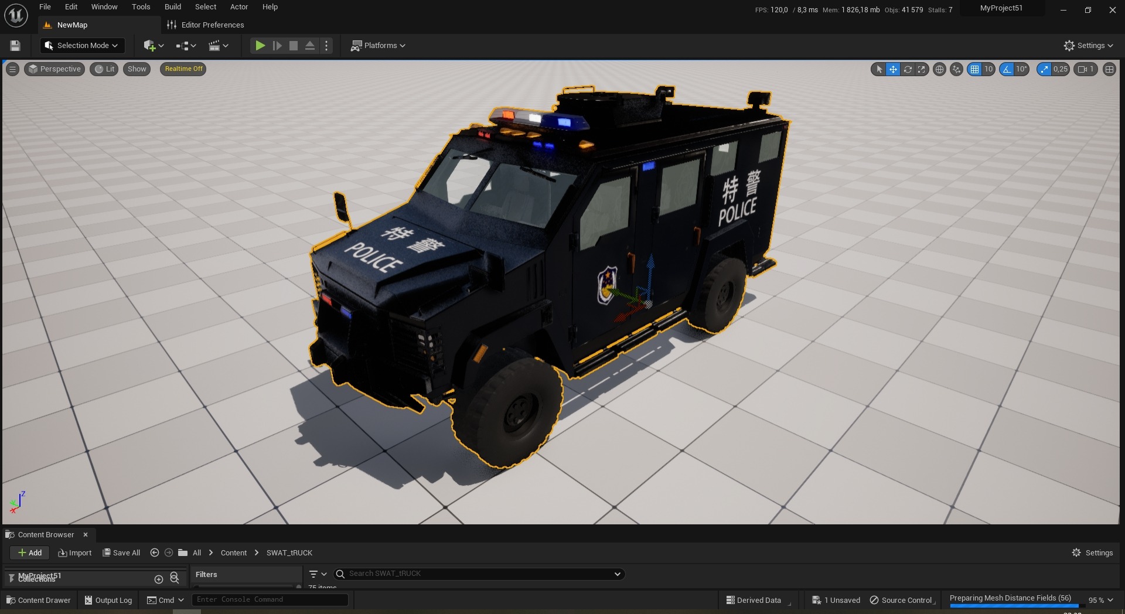Screen dimensions: 1125x614
Task: Toggle scale snapping icon
Action: click(x=1044, y=69)
